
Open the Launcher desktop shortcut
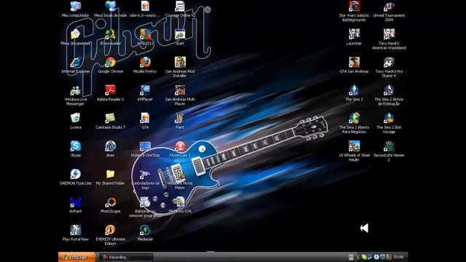(x=354, y=34)
